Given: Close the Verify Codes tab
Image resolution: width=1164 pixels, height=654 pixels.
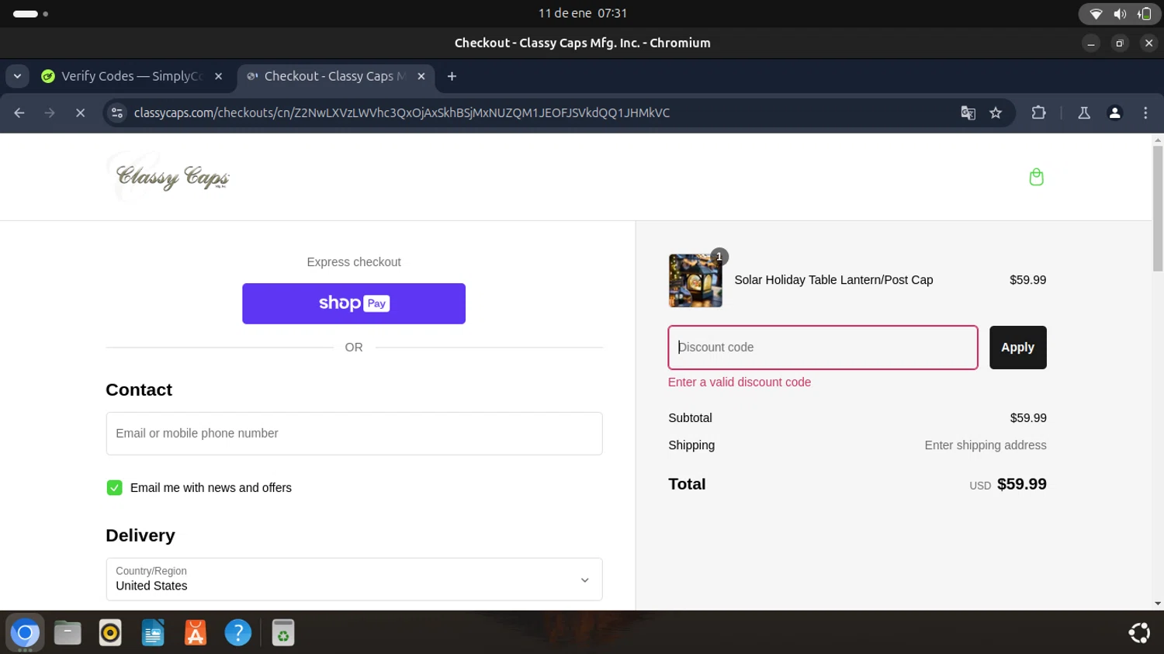Looking at the screenshot, I should click(x=219, y=76).
